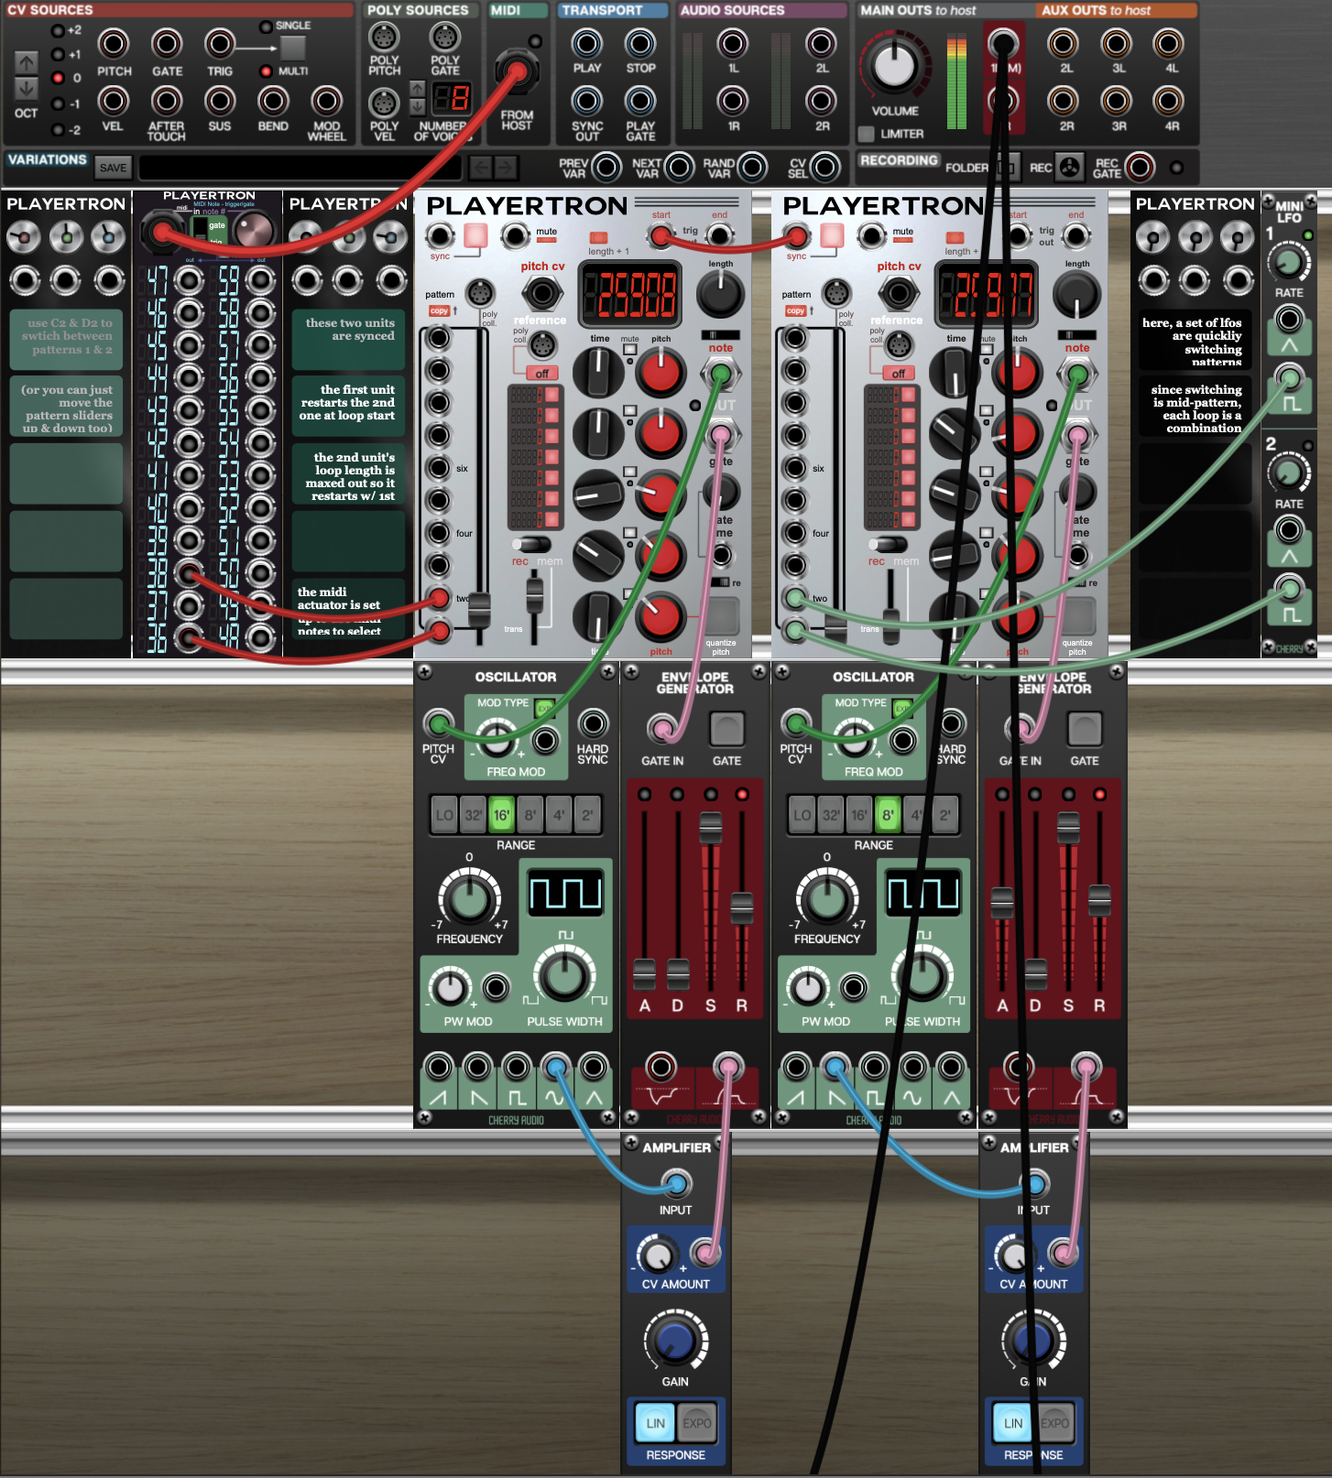Go to the previous variation arrow
Image resolution: width=1332 pixels, height=1478 pixels.
click(481, 168)
